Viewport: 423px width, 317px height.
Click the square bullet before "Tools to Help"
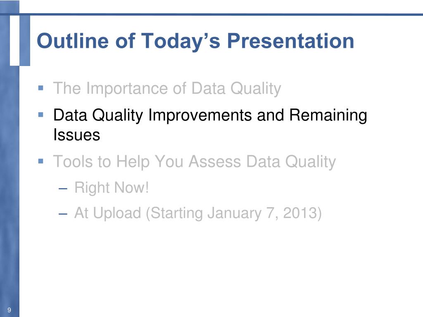click(x=41, y=161)
